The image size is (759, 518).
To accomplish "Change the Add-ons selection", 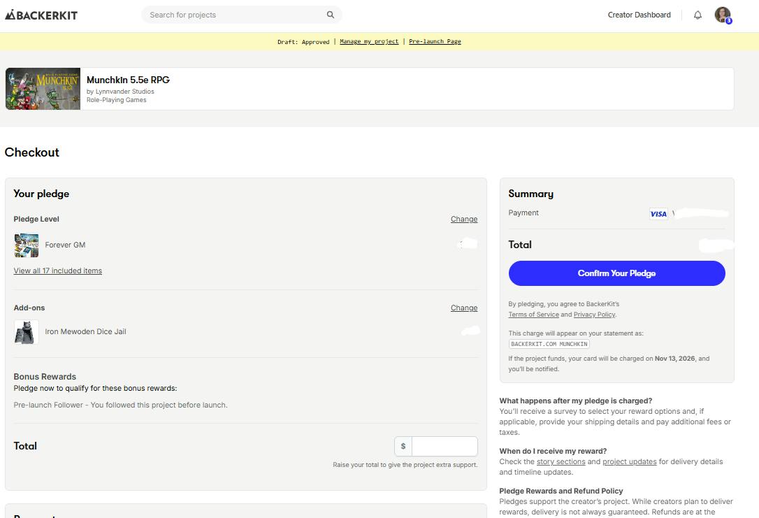I will pyautogui.click(x=464, y=308).
